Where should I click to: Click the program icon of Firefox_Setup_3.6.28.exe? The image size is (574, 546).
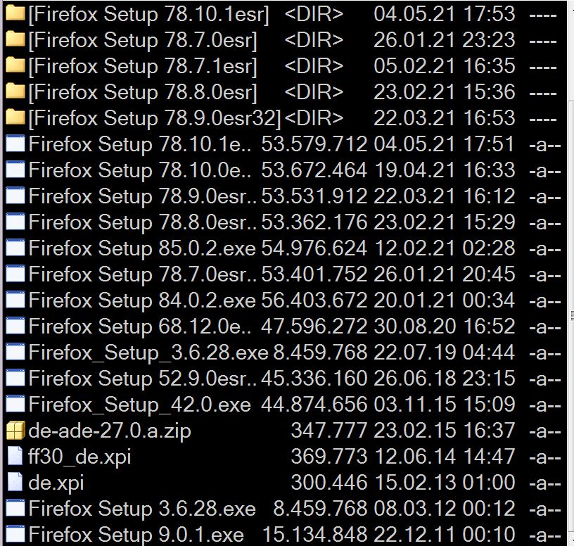(15, 351)
